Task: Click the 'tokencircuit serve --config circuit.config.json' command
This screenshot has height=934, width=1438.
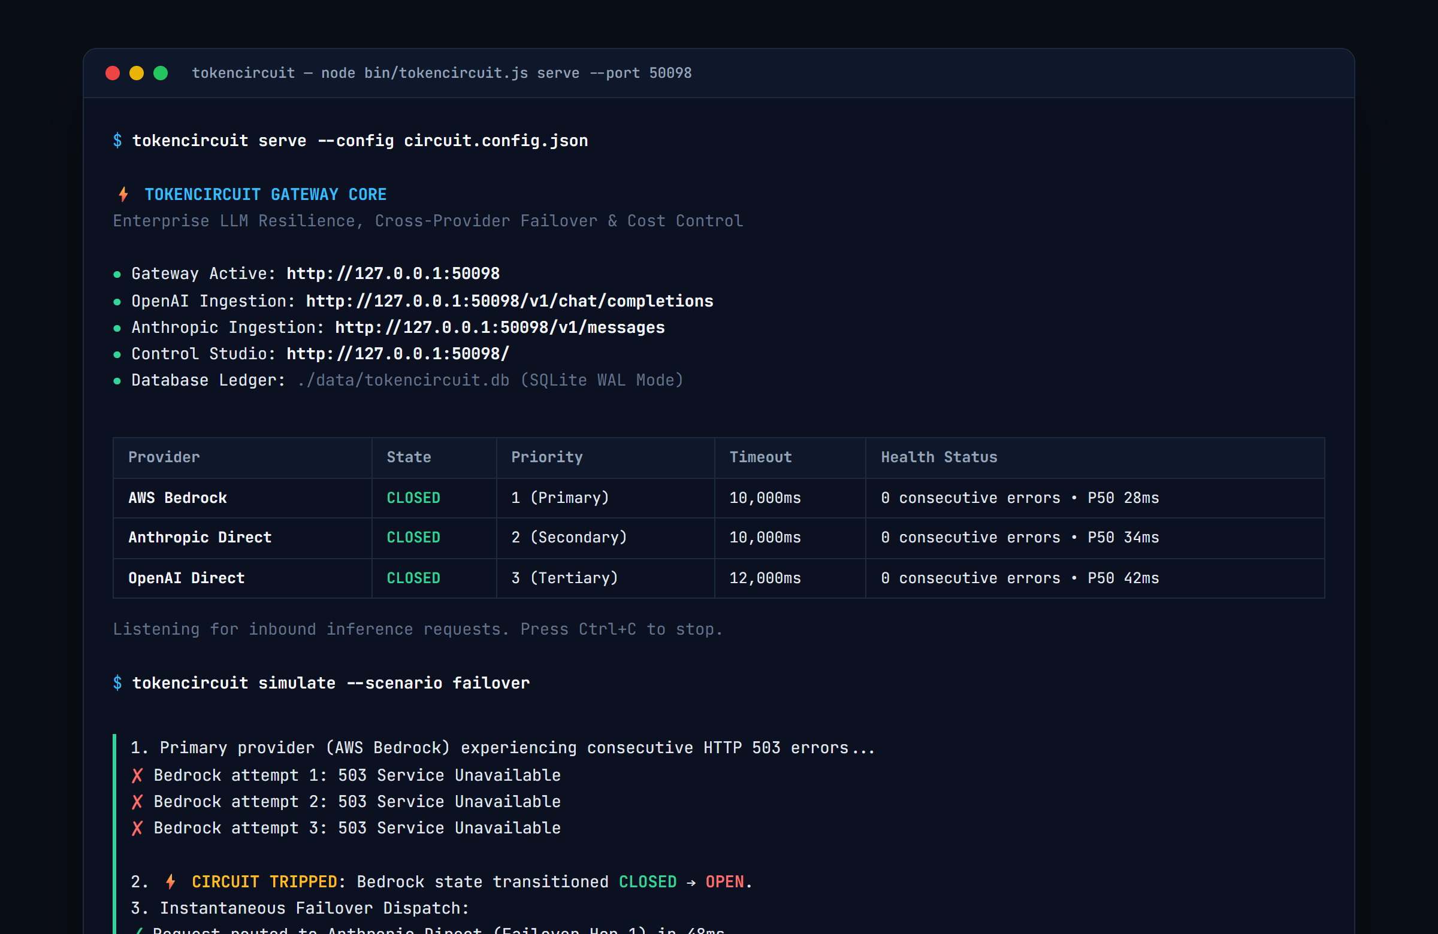Action: coord(360,141)
